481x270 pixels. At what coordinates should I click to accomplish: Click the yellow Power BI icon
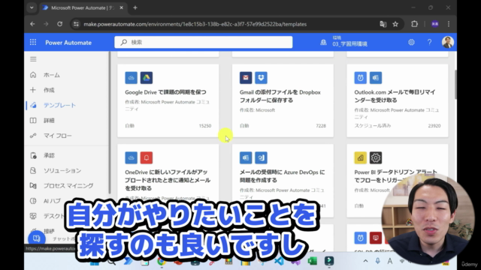pyautogui.click(x=361, y=157)
